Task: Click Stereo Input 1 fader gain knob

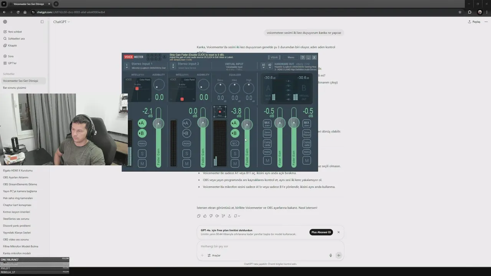Action: click(158, 123)
